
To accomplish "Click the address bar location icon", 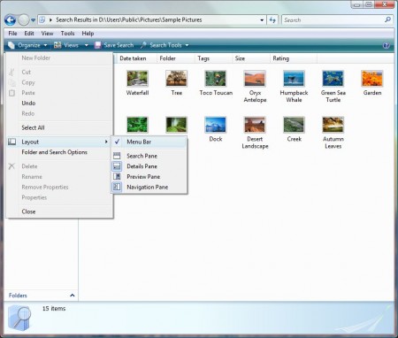I will (x=42, y=20).
